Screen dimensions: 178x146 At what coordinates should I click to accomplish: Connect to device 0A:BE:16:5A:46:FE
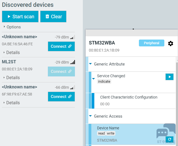[61, 46]
